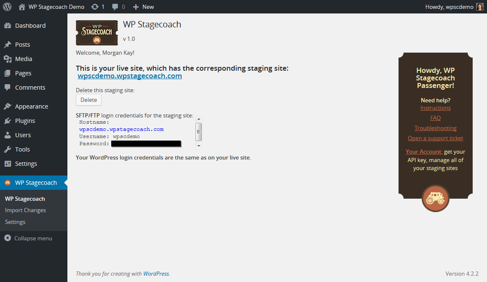Click the WP Stagecoach menu icon
Image resolution: width=487 pixels, height=282 pixels.
[x=8, y=183]
